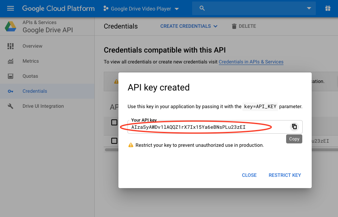This screenshot has height=217, width=338.
Task: Copy the API key to clipboard
Action: 294,127
